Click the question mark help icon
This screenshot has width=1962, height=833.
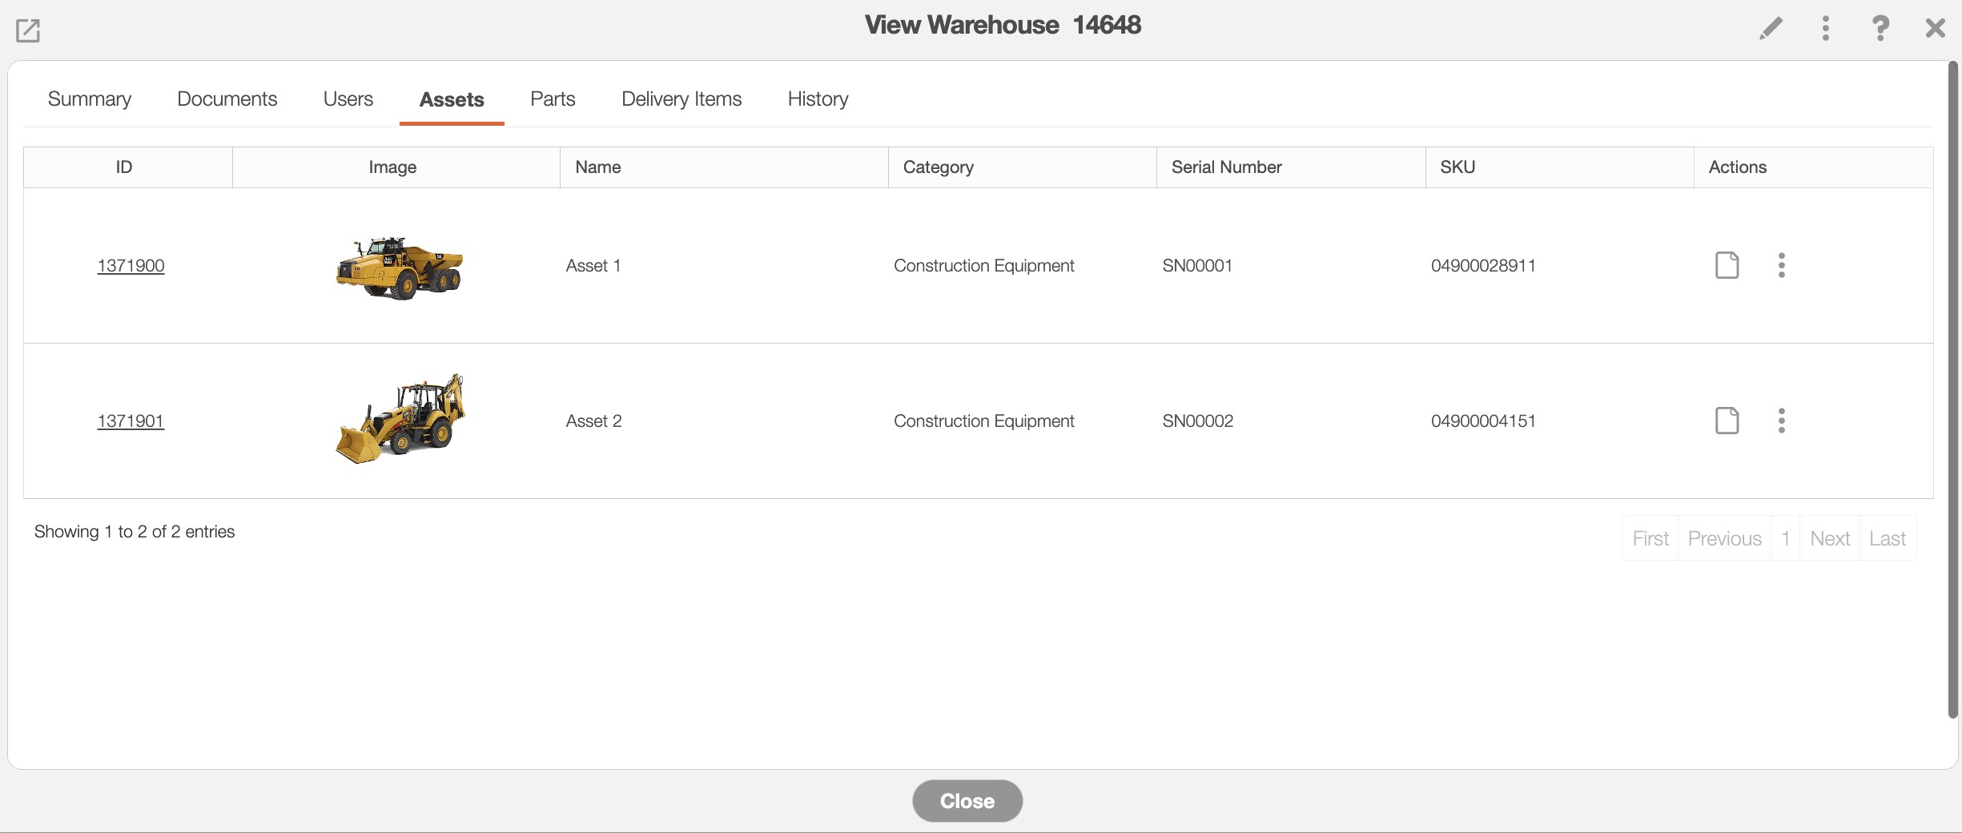click(1880, 28)
